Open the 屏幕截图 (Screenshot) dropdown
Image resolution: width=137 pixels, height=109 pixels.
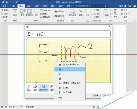[46, 17]
